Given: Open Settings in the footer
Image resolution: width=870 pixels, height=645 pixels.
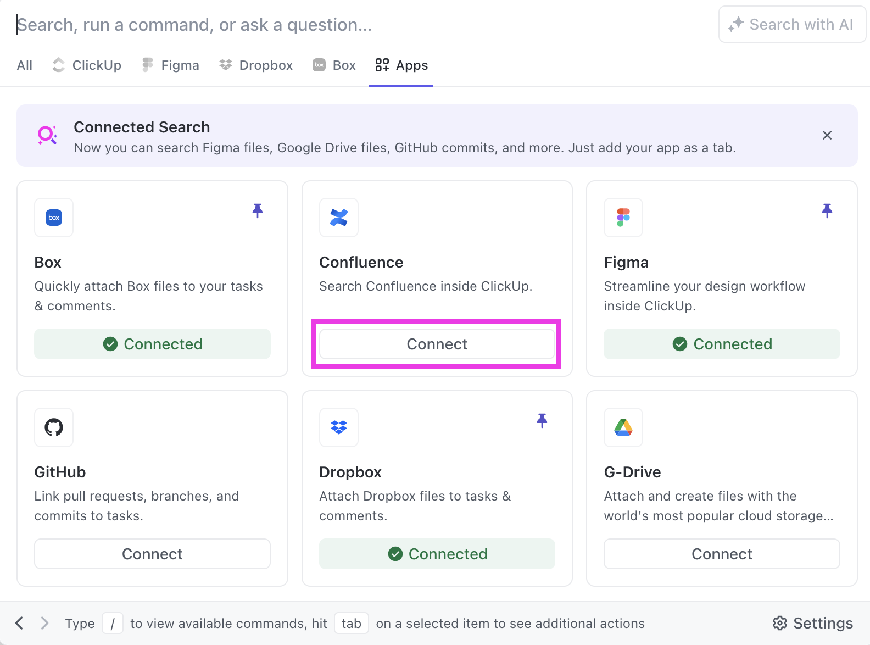Looking at the screenshot, I should 812,623.
